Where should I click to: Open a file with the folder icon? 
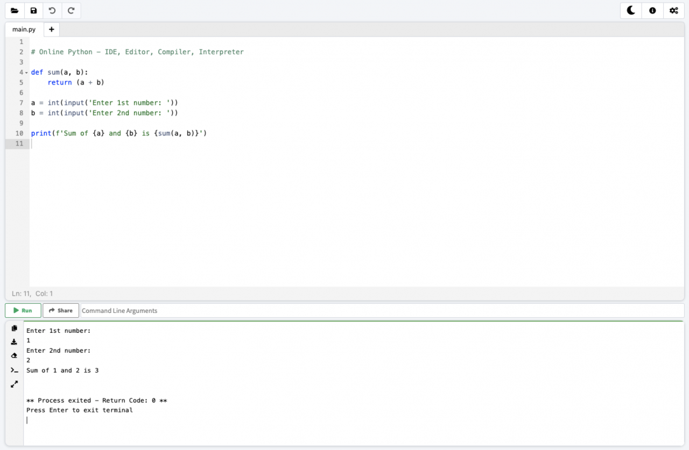point(15,10)
